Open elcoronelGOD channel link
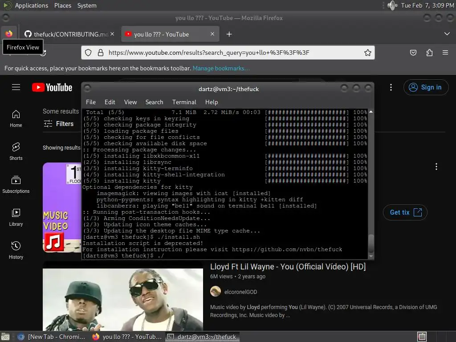 tap(240, 292)
